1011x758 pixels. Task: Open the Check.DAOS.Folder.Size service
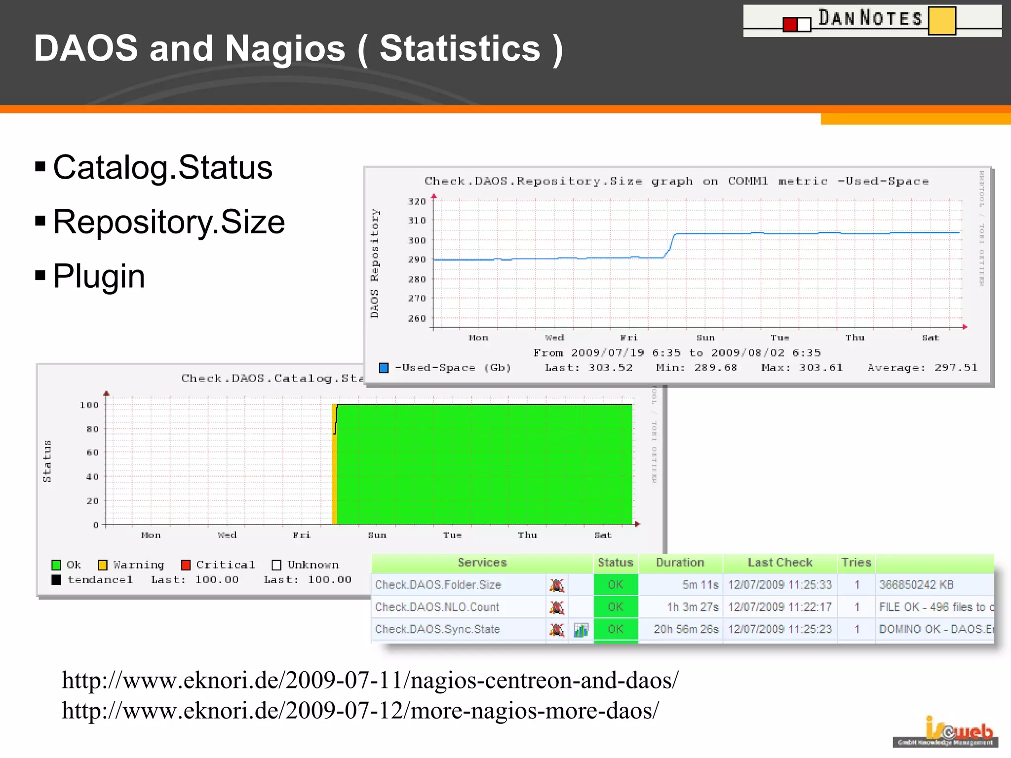[438, 585]
